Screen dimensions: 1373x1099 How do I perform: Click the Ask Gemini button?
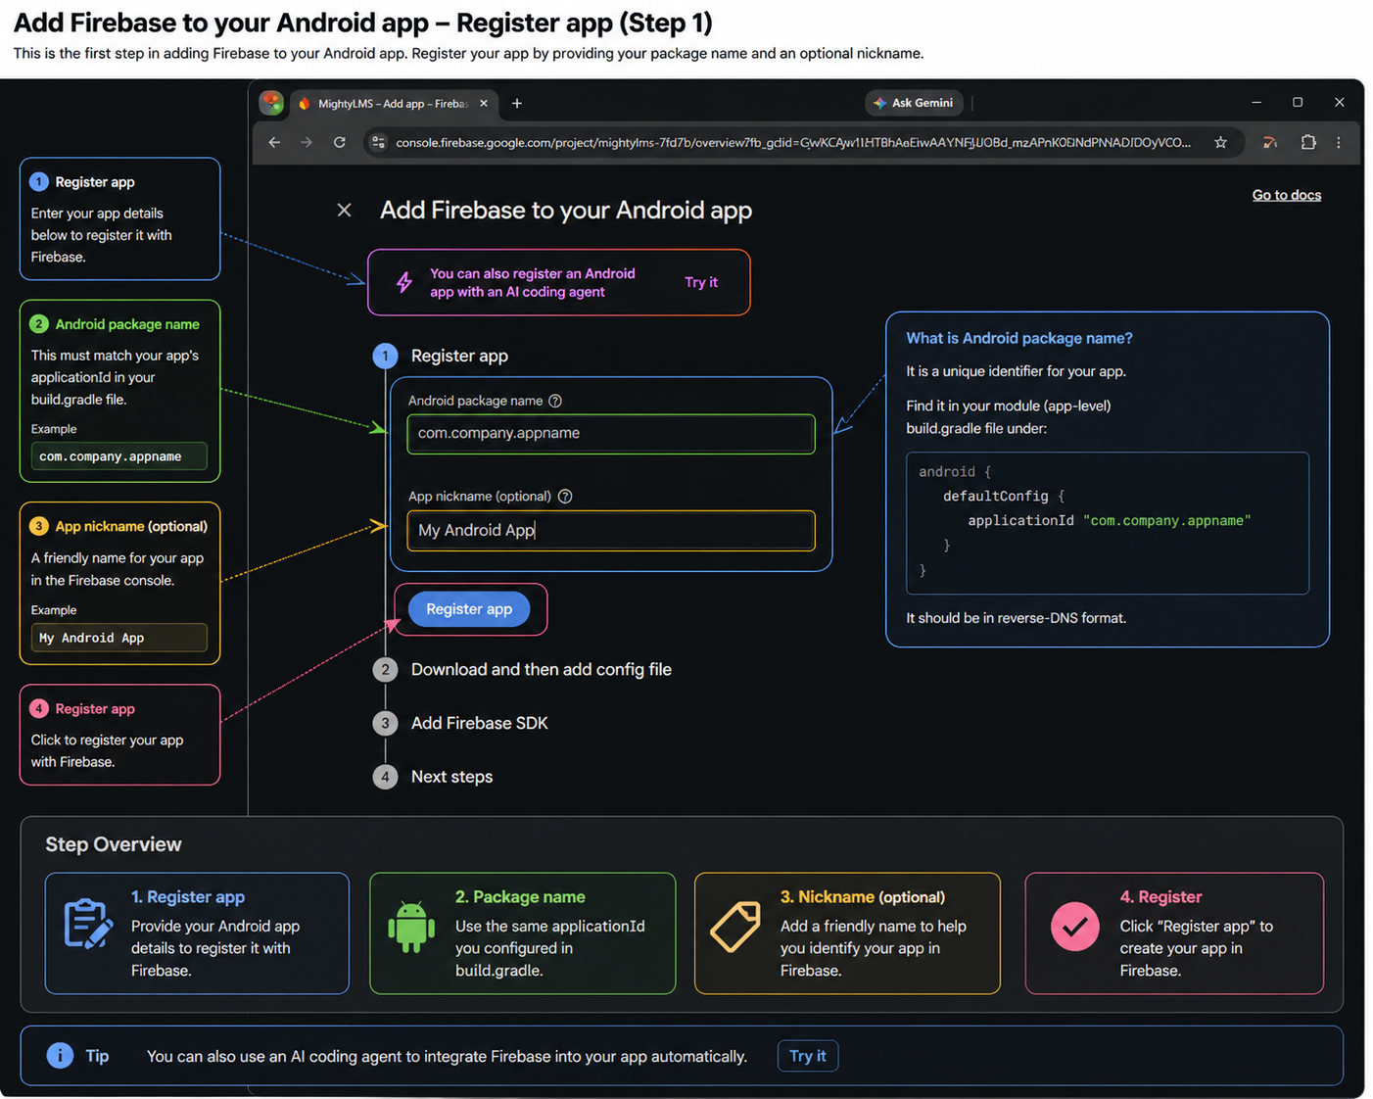point(914,103)
